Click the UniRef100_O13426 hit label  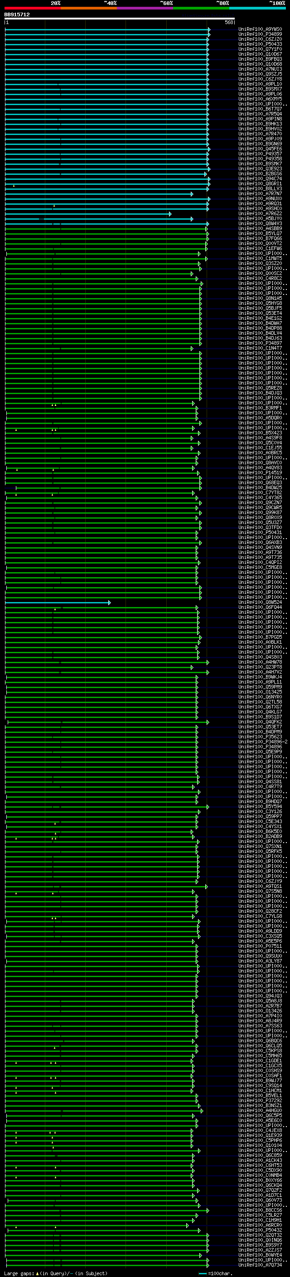pyautogui.click(x=260, y=1011)
